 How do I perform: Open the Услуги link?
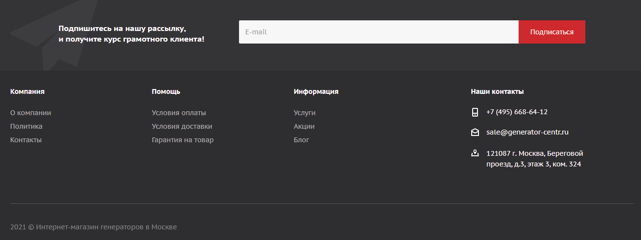coord(304,113)
